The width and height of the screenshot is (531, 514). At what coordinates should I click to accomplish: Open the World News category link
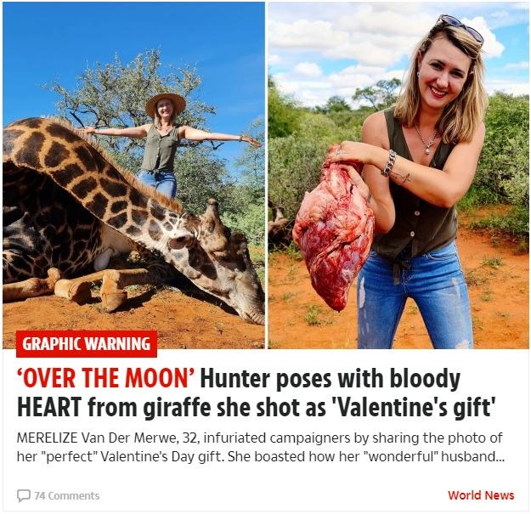coord(481,495)
